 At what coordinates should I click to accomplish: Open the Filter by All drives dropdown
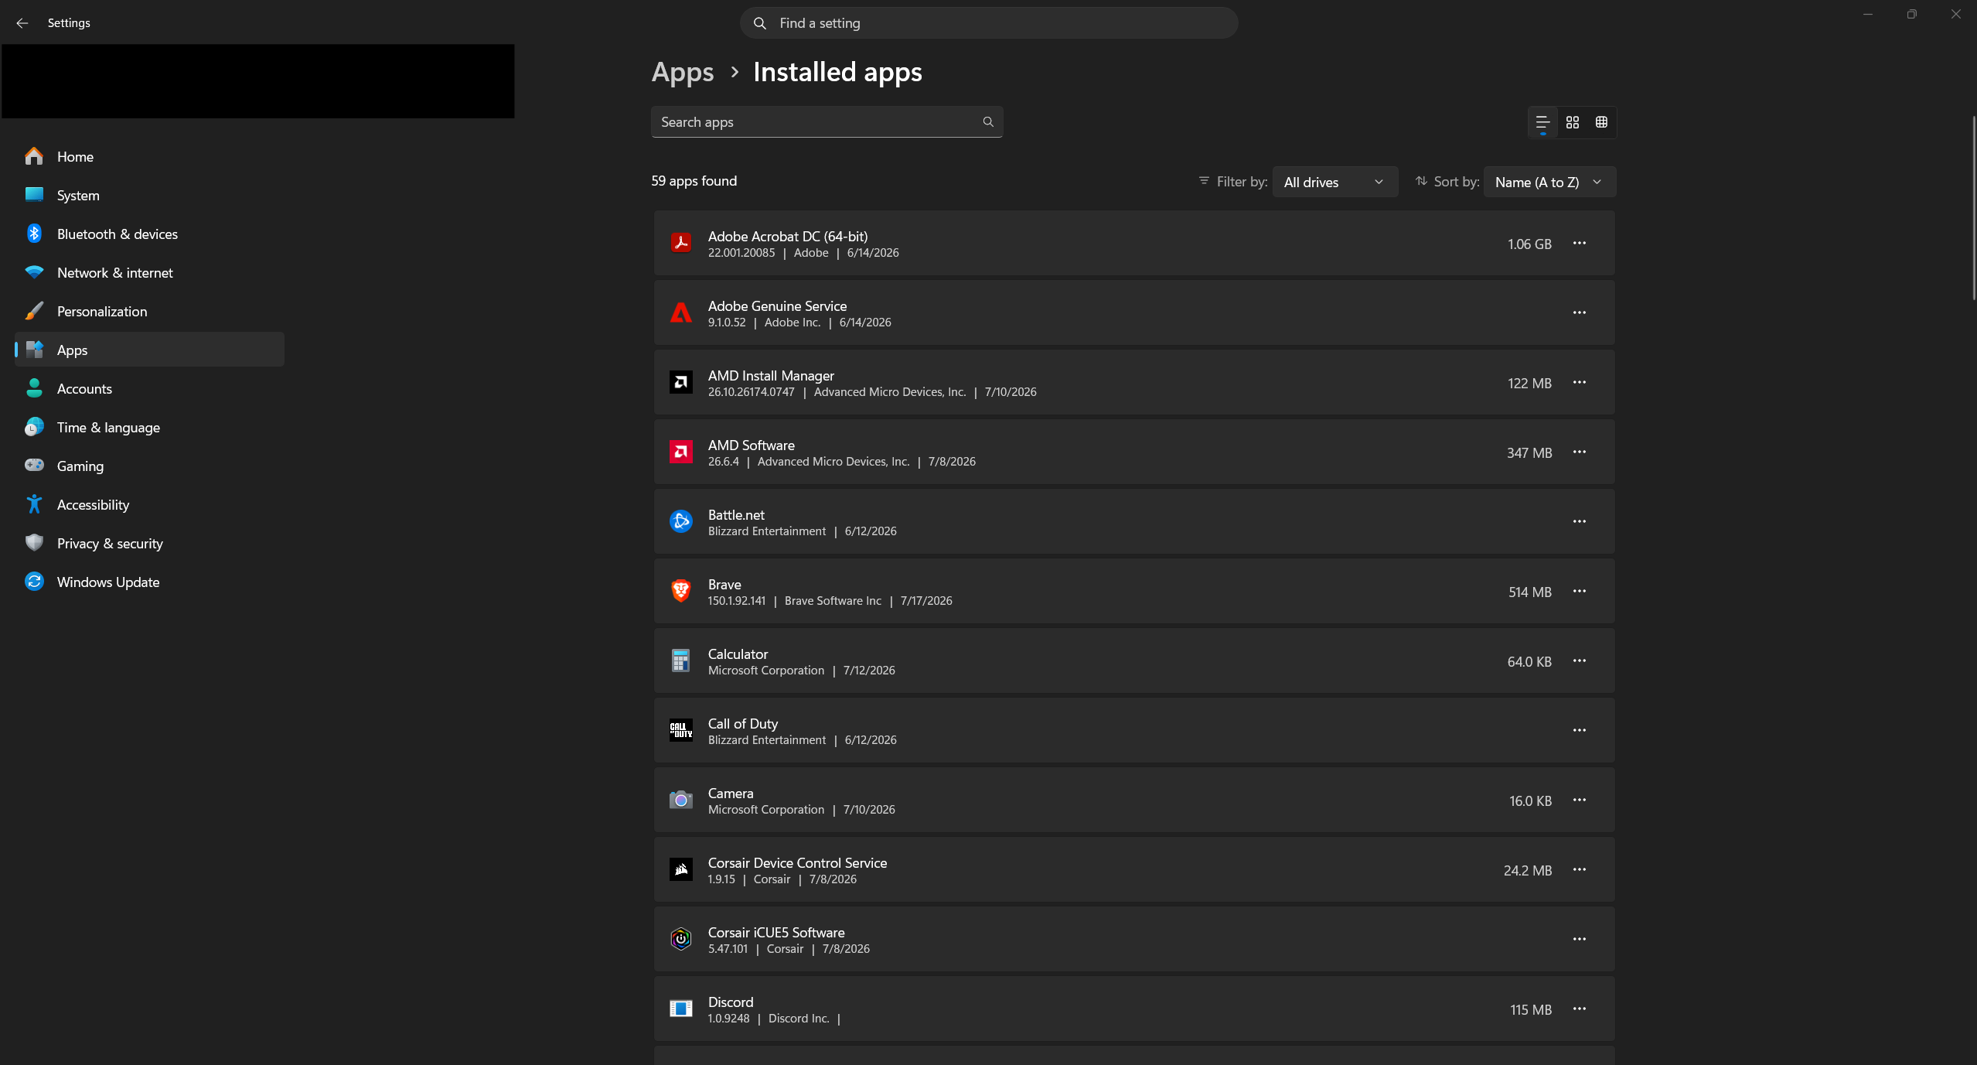1334,182
